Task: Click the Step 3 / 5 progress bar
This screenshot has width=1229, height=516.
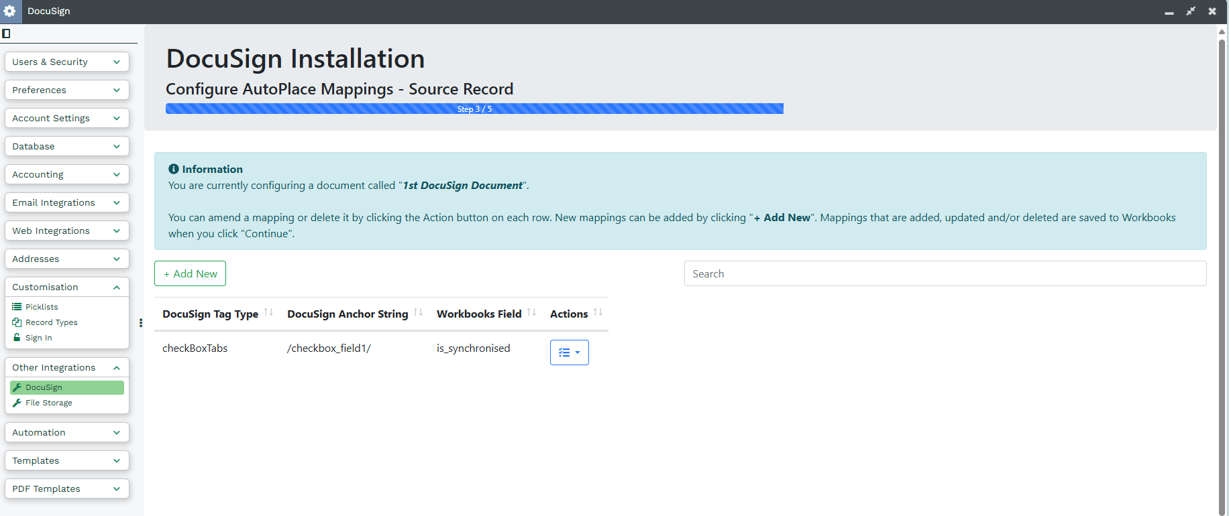Action: (x=474, y=109)
